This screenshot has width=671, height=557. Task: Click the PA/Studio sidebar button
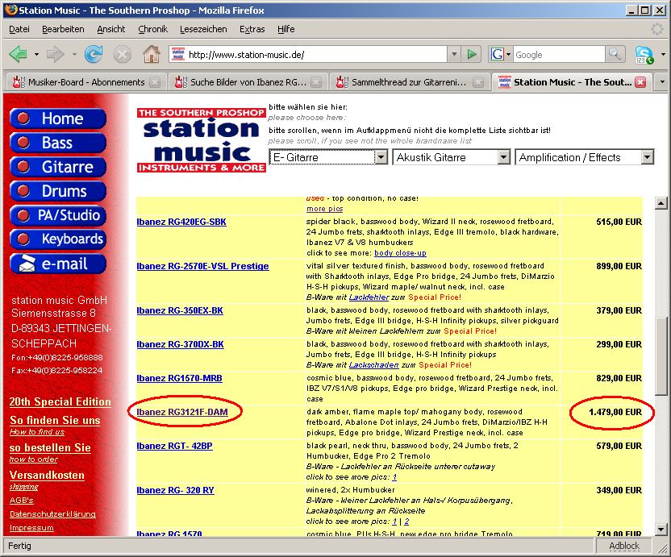click(x=58, y=214)
